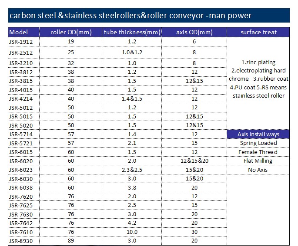This screenshot has height=246, width=298.
Task: Select axis OD '12&15' in JSR-5015 row
Action: 194,117
